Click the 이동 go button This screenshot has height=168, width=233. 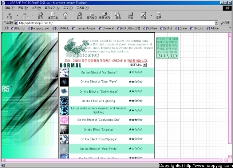coord(225,23)
